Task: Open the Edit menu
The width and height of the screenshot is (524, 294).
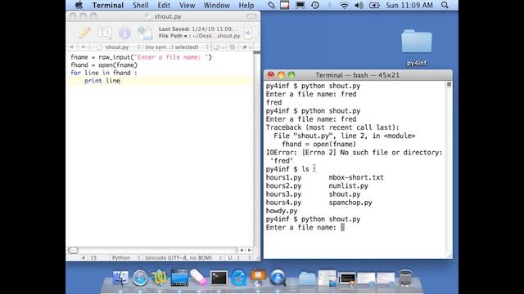Action: pyautogui.click(x=164, y=5)
